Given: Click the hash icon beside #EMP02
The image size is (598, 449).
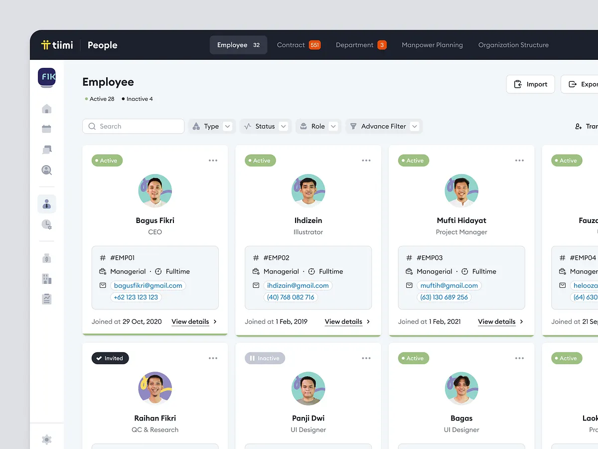Looking at the screenshot, I should [x=256, y=258].
